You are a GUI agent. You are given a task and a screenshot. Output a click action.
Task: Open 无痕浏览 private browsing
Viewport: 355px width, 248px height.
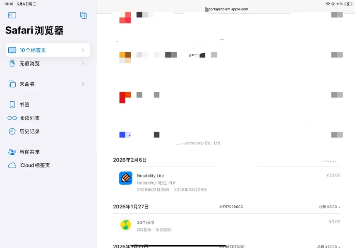coord(48,64)
